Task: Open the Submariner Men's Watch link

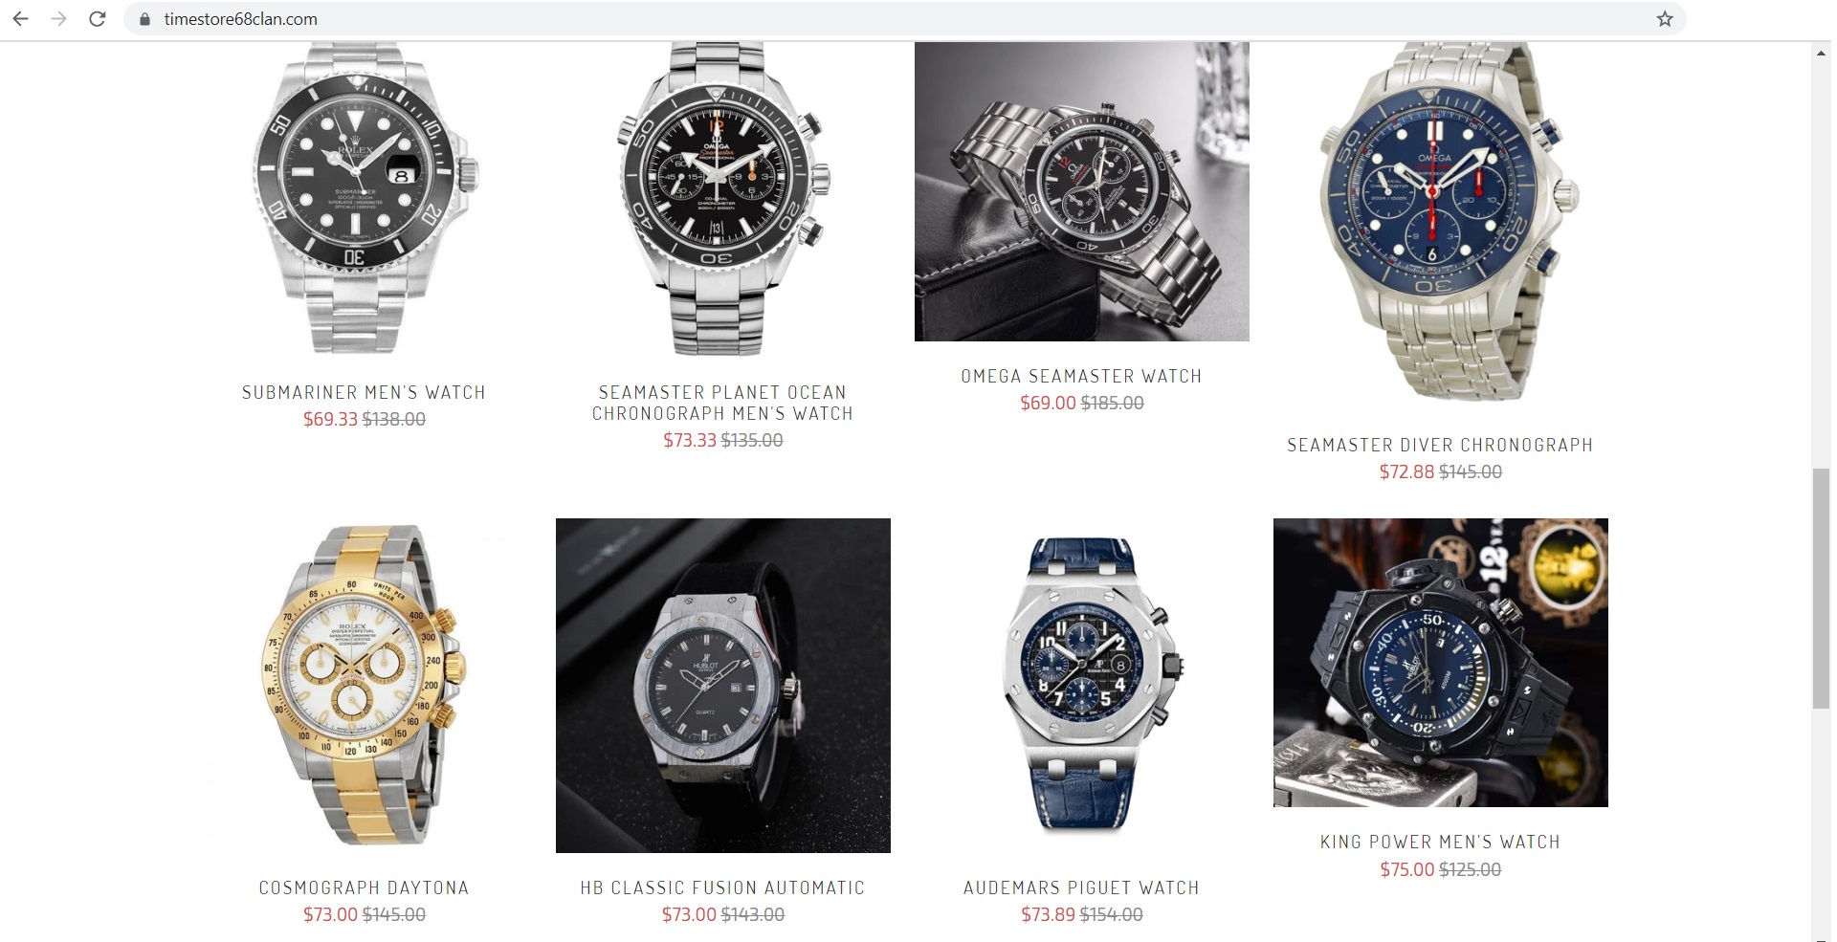Action: (x=364, y=392)
